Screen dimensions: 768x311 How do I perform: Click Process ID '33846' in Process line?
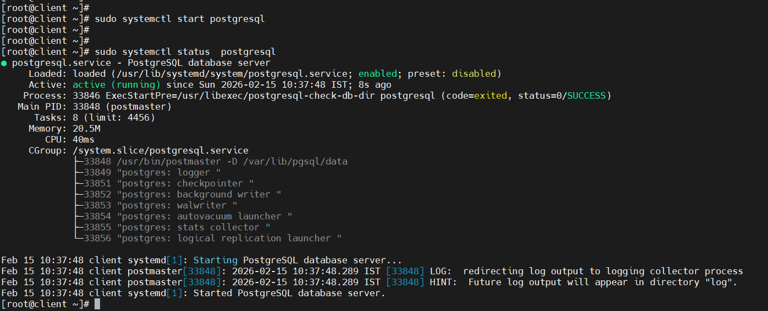pyautogui.click(x=86, y=95)
